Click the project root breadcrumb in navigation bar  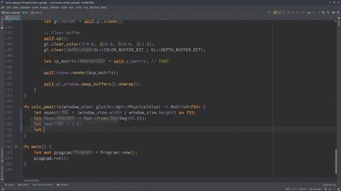pyautogui.click(x=11, y=13)
